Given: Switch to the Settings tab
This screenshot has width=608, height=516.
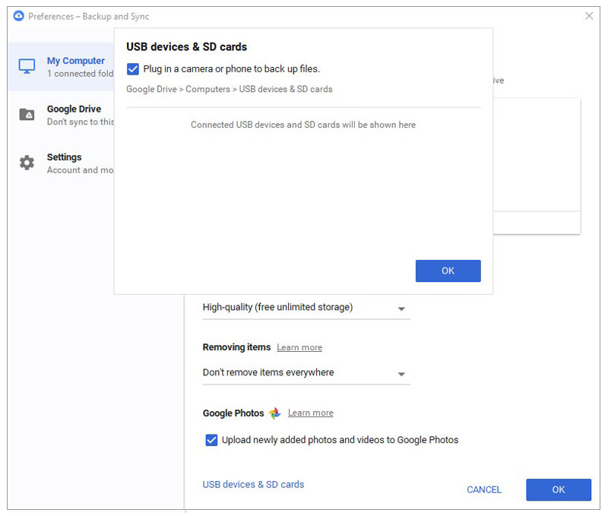Looking at the screenshot, I should click(62, 163).
